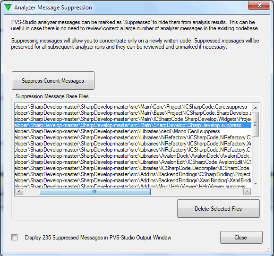Click the horizontal scrollbar thumb
Screen dimensions: 274x256
(x=94, y=191)
